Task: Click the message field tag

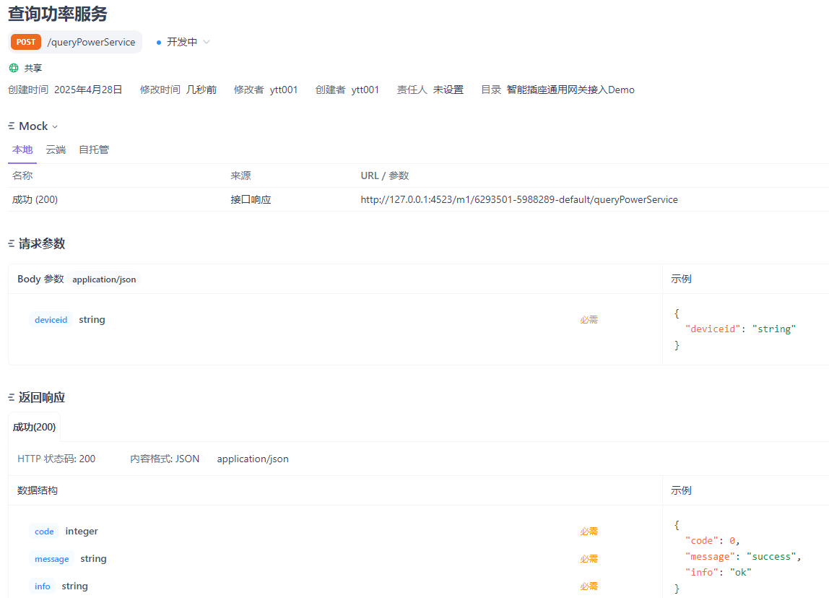Action: [51, 559]
